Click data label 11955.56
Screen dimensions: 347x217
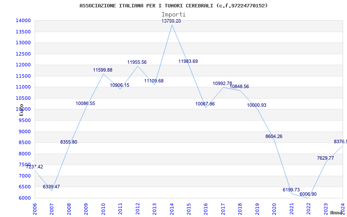pyautogui.click(x=137, y=62)
